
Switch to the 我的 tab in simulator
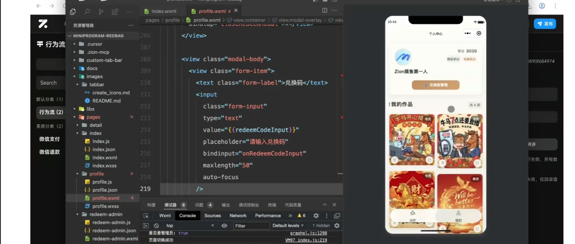(458, 216)
